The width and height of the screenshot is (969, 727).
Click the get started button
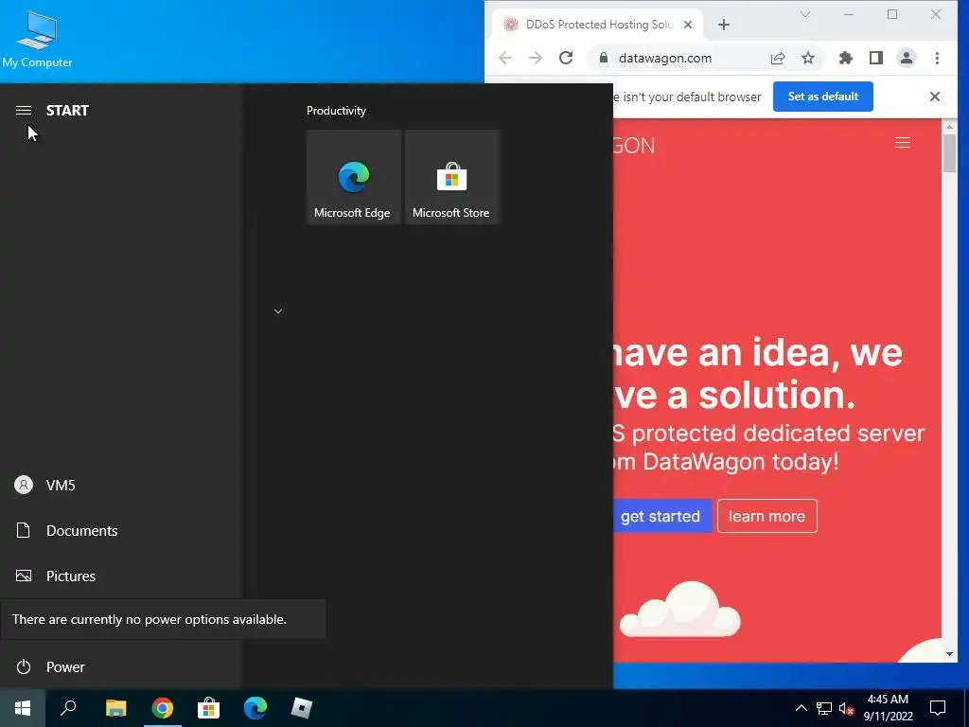click(x=661, y=516)
